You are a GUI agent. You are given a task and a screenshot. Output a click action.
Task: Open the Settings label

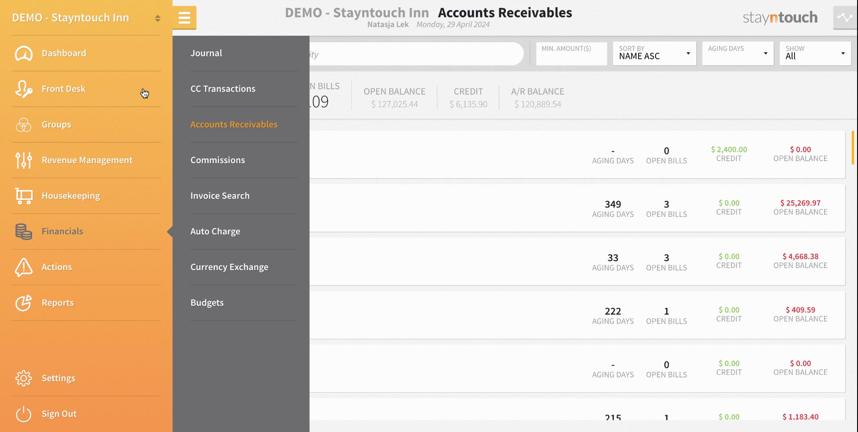click(59, 378)
